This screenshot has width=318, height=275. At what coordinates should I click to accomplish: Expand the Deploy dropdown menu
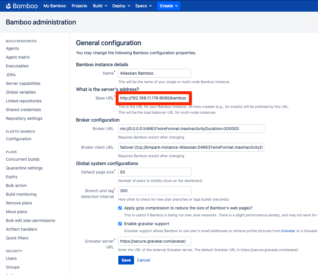tap(121, 6)
